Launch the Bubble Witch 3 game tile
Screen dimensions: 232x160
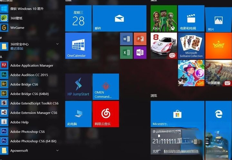(x=191, y=73)
